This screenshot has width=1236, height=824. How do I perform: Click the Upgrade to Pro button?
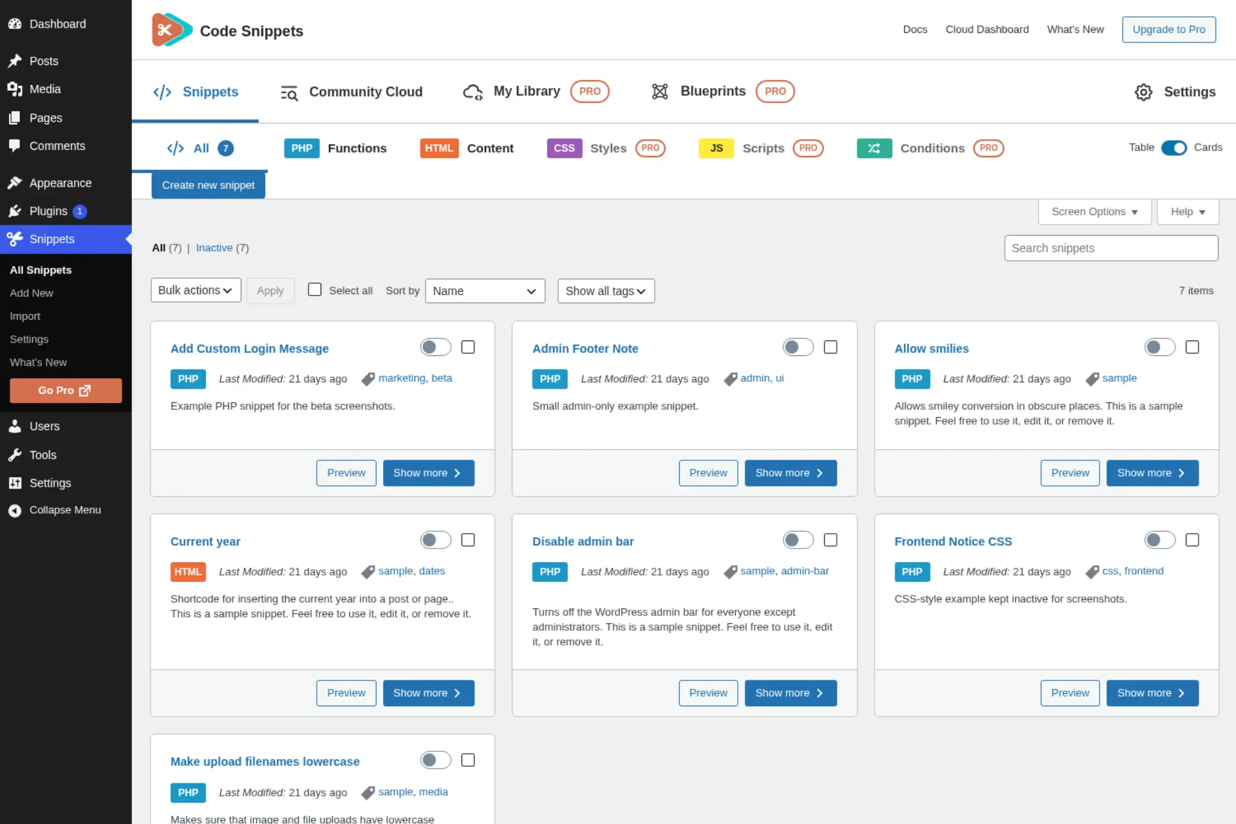[x=1168, y=30]
